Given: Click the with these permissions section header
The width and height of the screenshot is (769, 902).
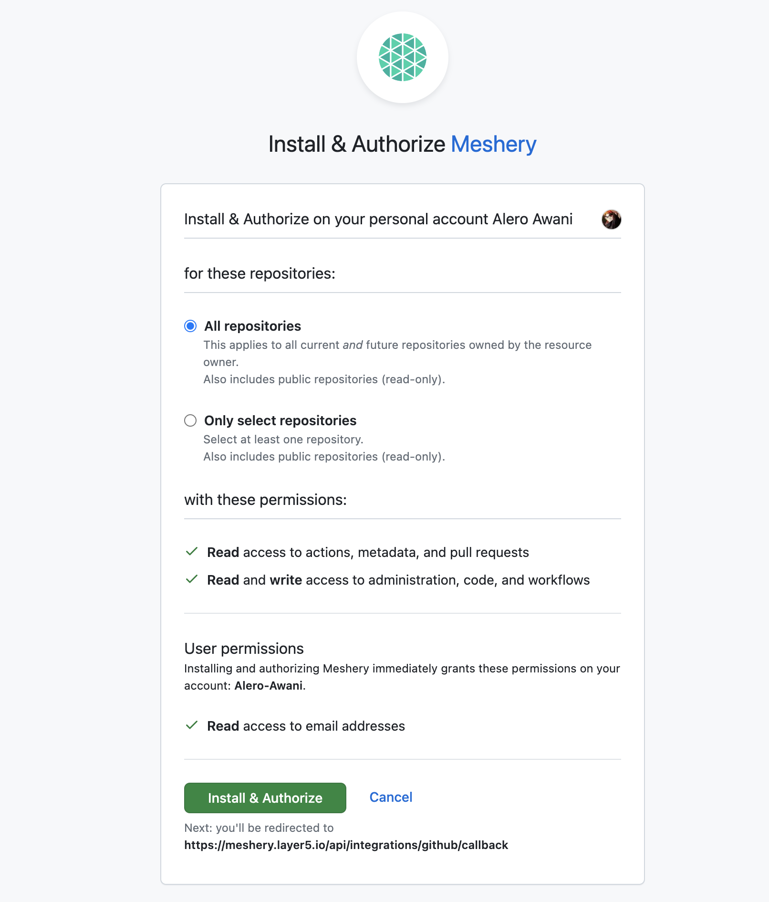Looking at the screenshot, I should click(266, 500).
